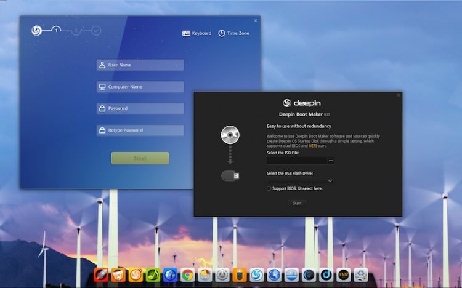Open the Trash icon in dock
The height and width of the screenshot is (288, 462).
361,275
